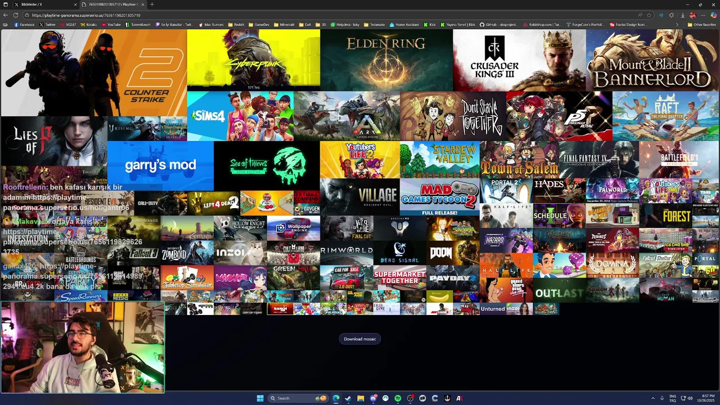Open Steam from the taskbar
The image size is (720, 405).
pos(348,398)
